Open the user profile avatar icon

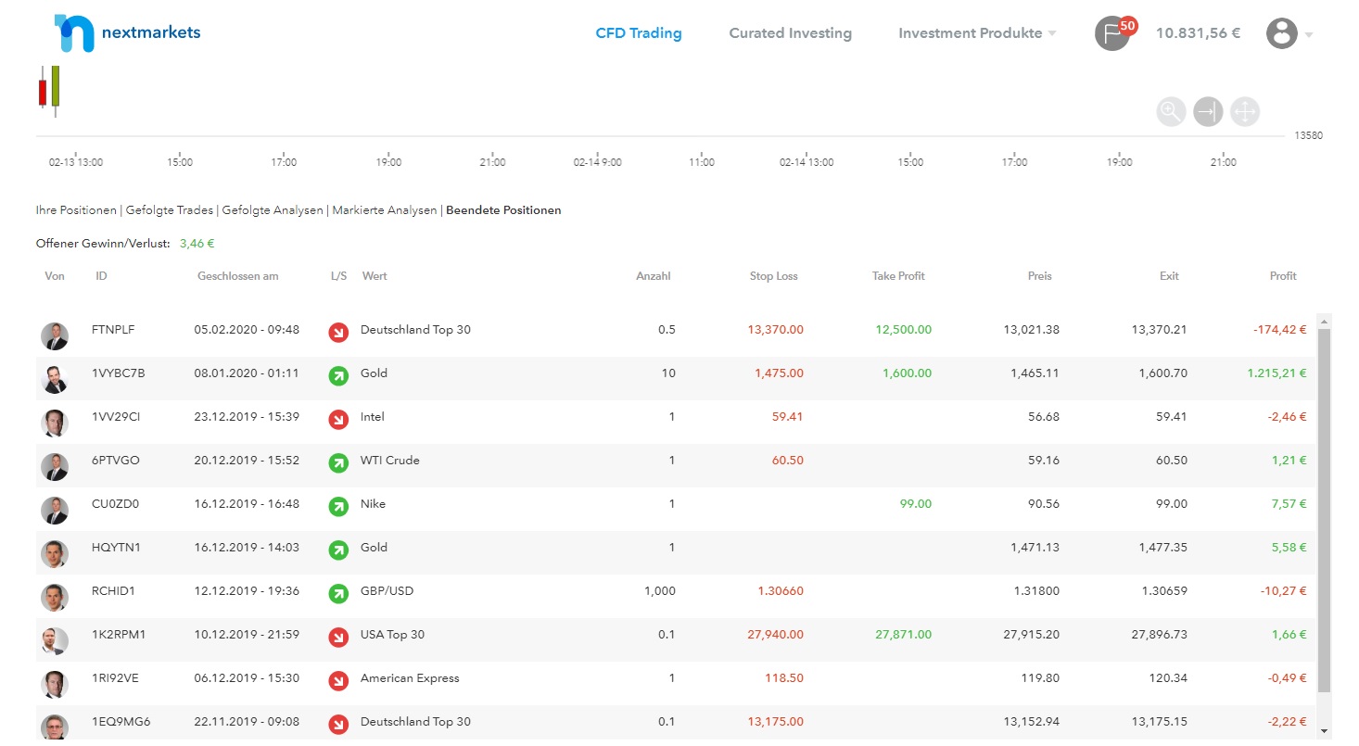pyautogui.click(x=1281, y=33)
